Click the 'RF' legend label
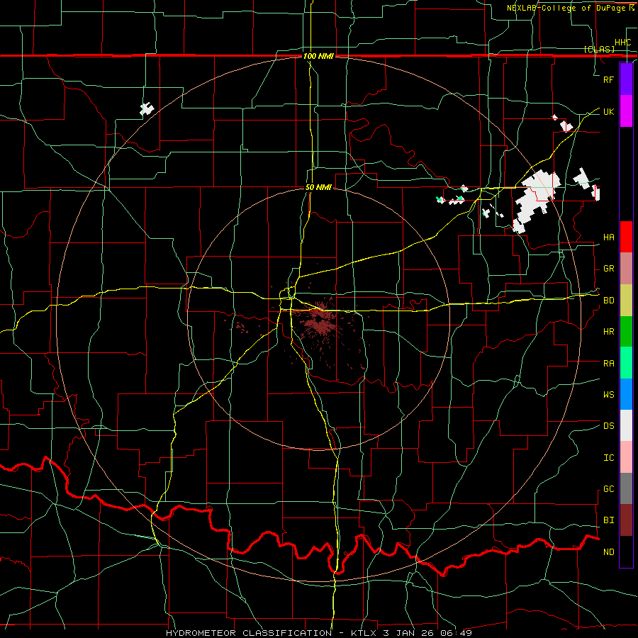Viewport: 638px width, 638px height. [608, 79]
